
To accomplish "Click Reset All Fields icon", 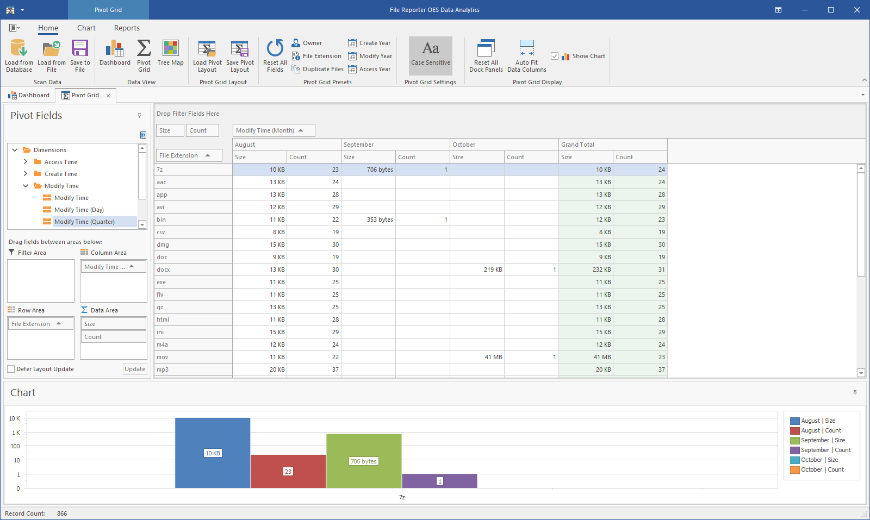I will (275, 49).
